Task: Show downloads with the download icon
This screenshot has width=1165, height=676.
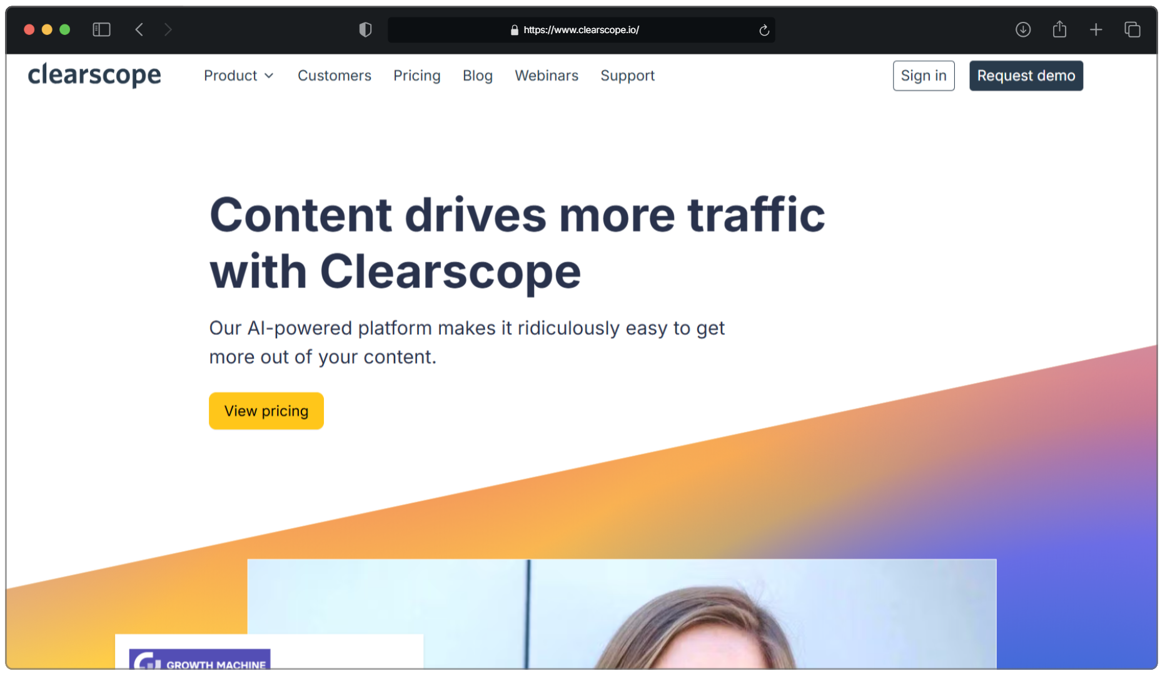Action: point(1023,29)
